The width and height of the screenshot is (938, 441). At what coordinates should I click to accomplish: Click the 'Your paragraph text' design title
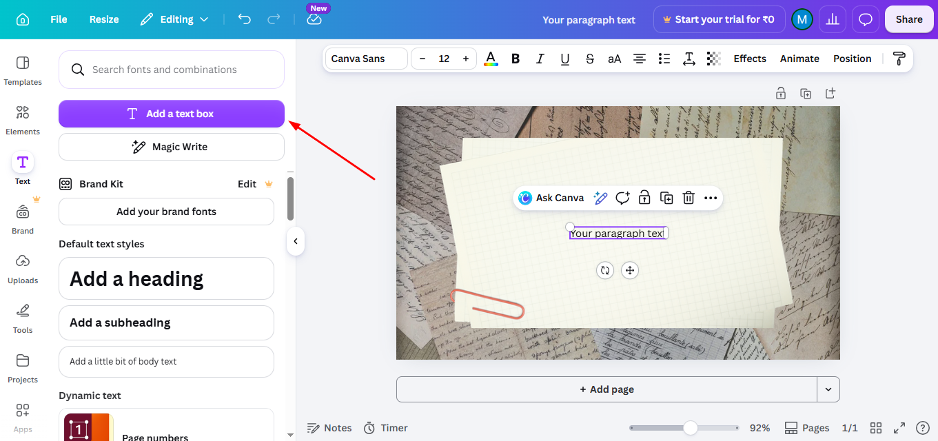[x=589, y=20]
